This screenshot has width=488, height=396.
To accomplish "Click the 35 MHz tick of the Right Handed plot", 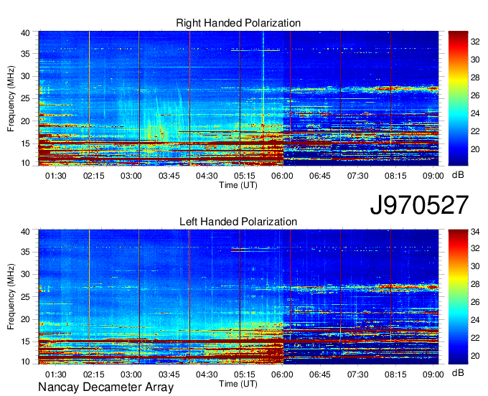I will [x=25, y=54].
